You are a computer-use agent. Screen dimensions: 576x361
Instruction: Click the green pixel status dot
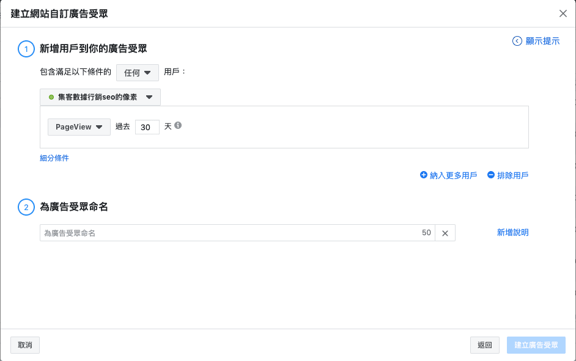pos(51,97)
